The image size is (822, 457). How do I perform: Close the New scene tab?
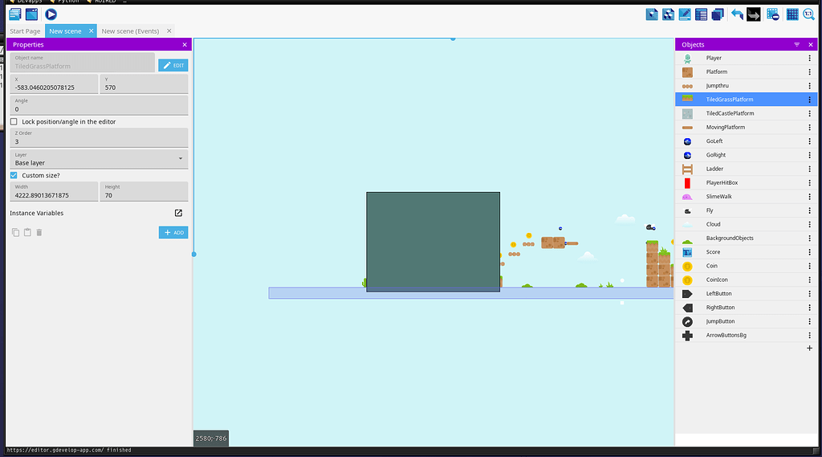point(91,31)
